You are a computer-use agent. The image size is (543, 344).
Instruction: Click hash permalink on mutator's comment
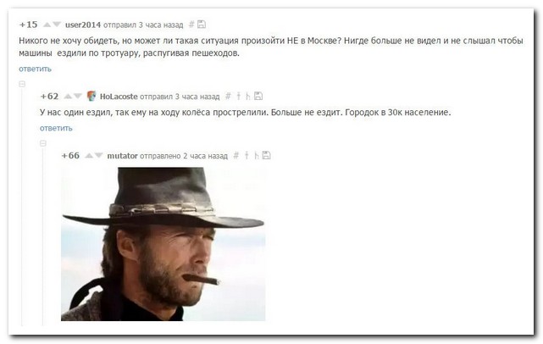pos(235,156)
